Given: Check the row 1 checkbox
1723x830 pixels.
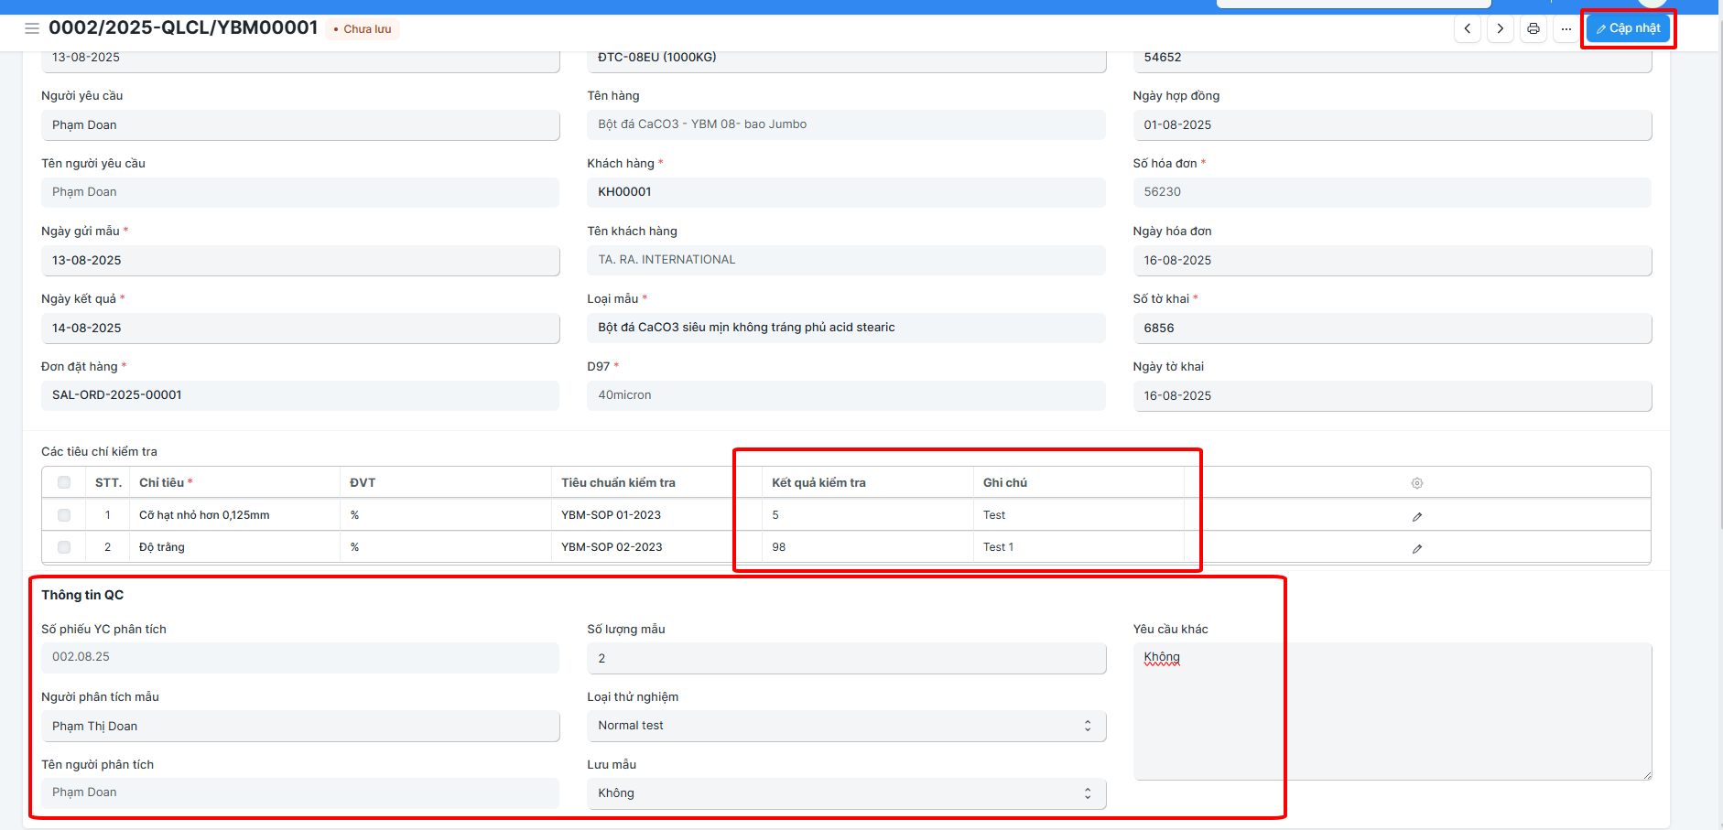Looking at the screenshot, I should (64, 515).
